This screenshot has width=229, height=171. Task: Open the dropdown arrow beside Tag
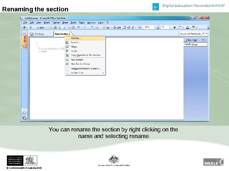point(112,27)
